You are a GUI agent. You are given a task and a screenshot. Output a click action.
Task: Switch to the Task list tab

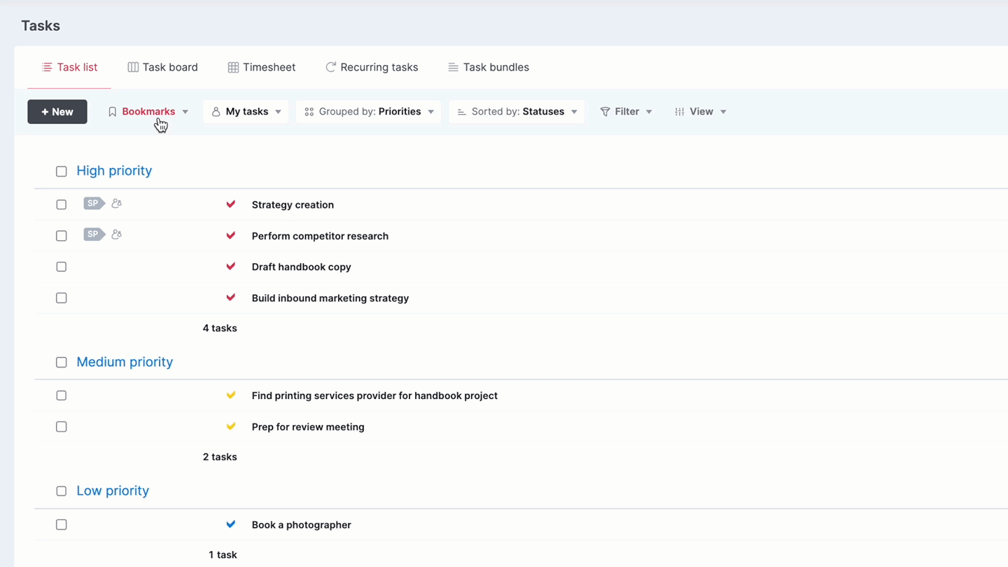pos(69,67)
